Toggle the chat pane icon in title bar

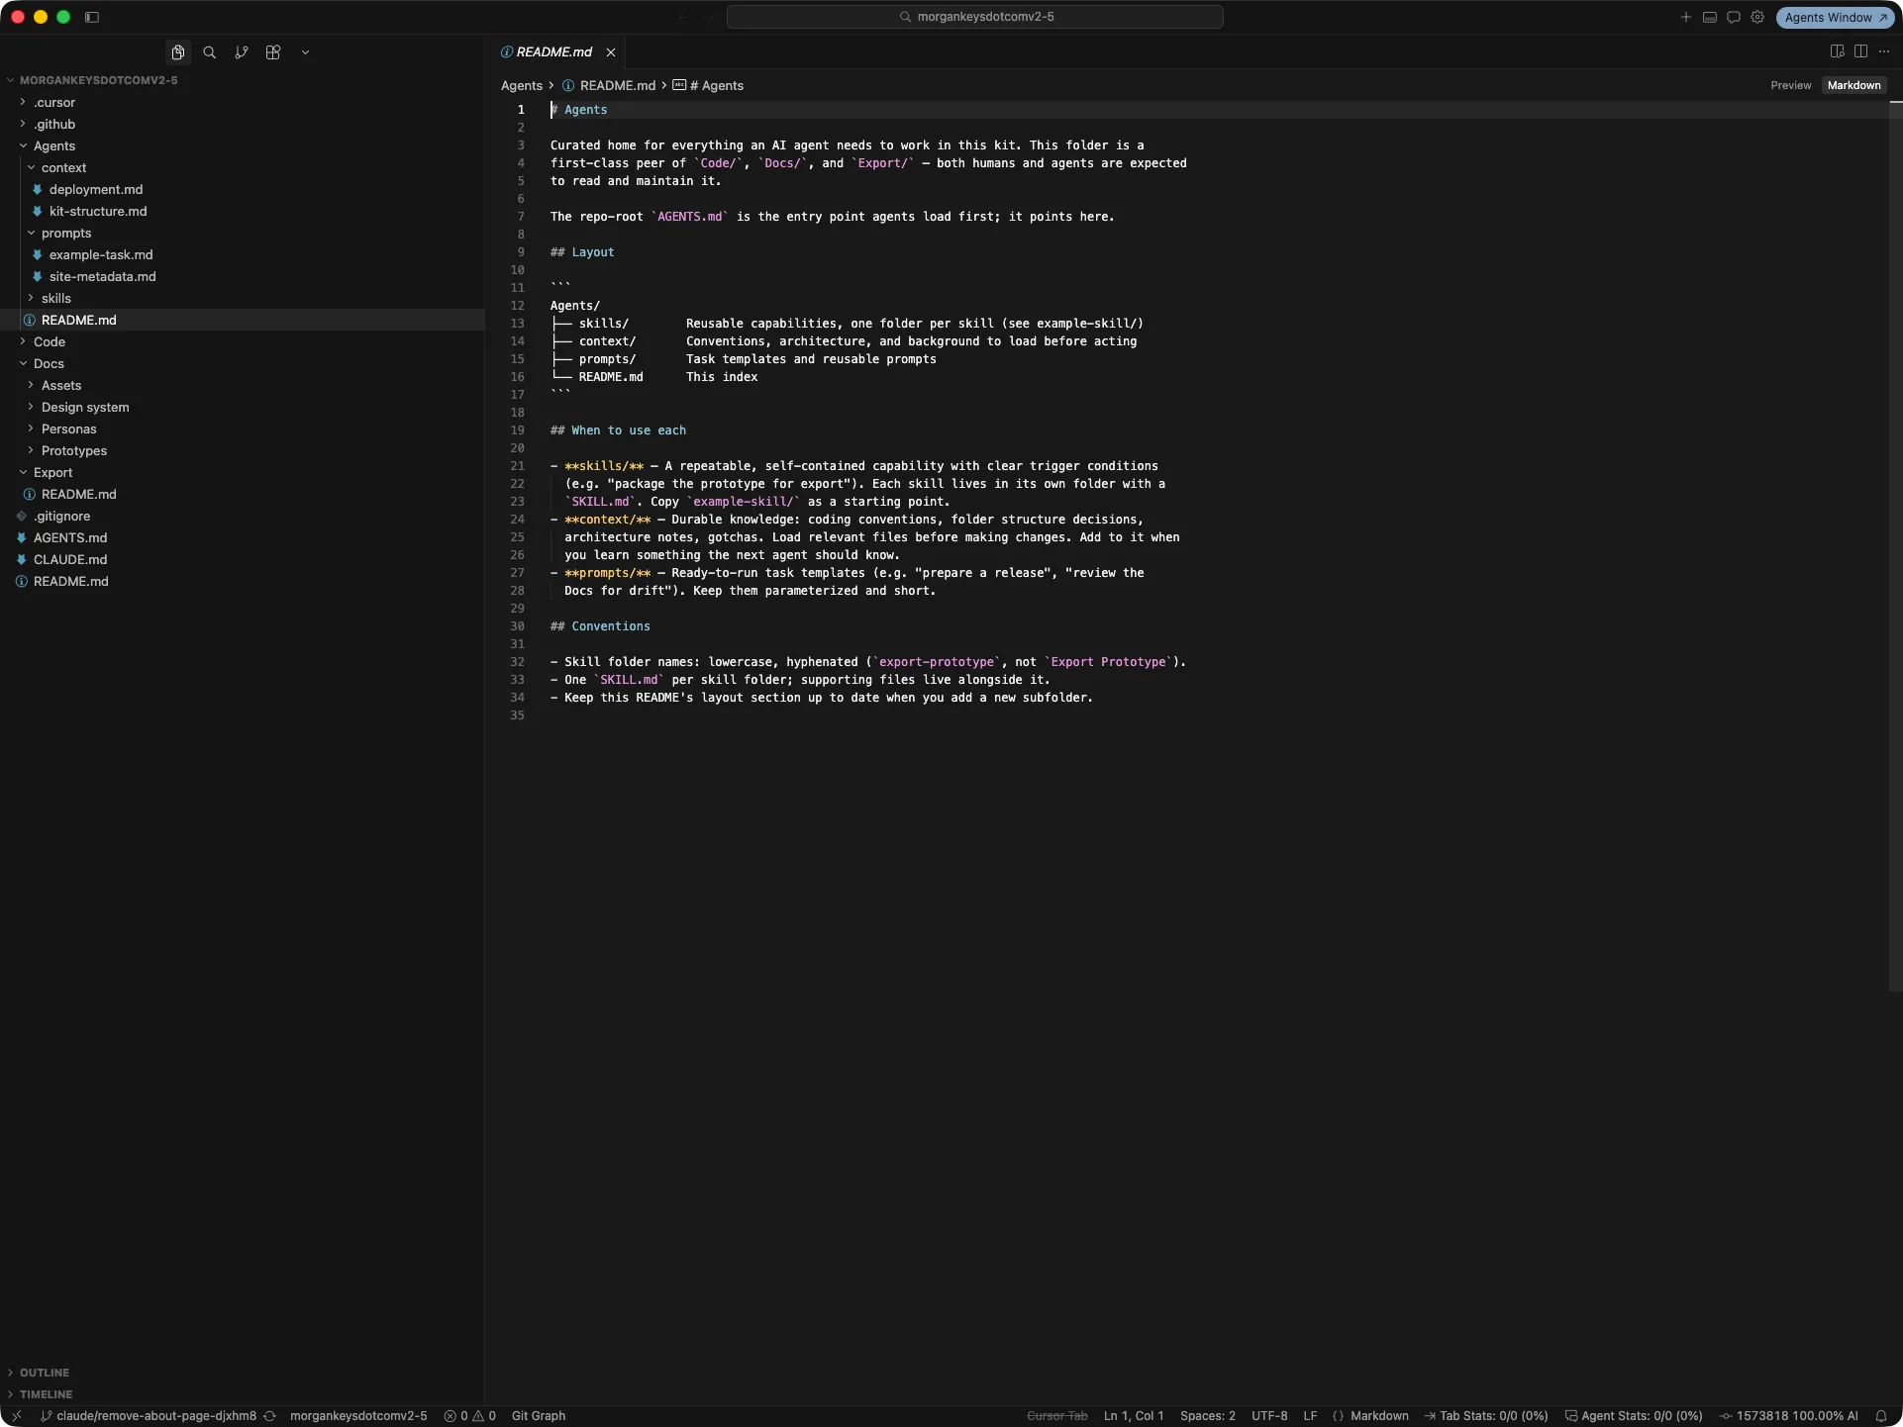click(x=1734, y=17)
